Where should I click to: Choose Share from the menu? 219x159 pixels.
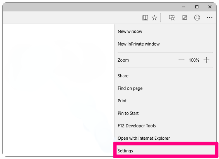click(123, 76)
